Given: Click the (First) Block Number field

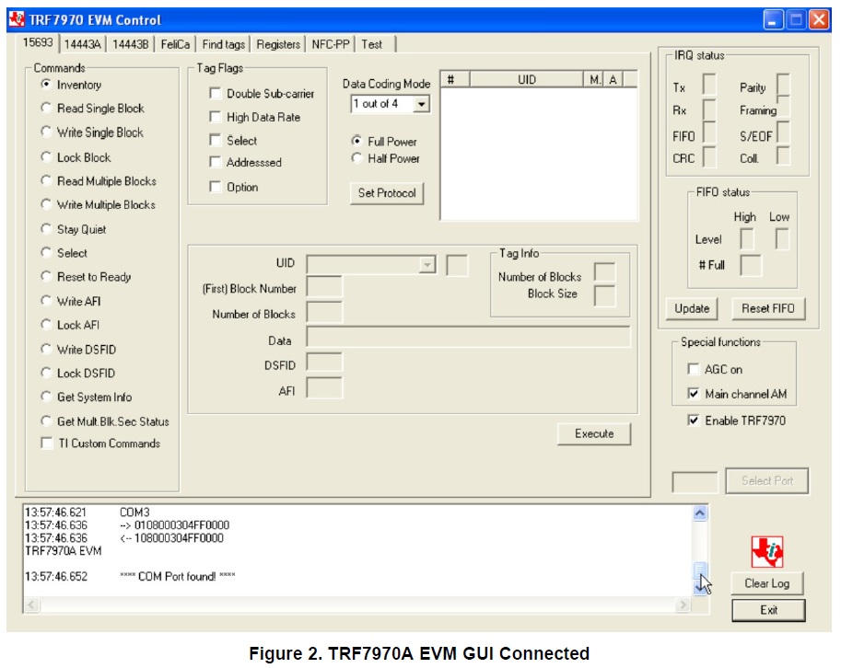Looking at the screenshot, I should click(324, 287).
